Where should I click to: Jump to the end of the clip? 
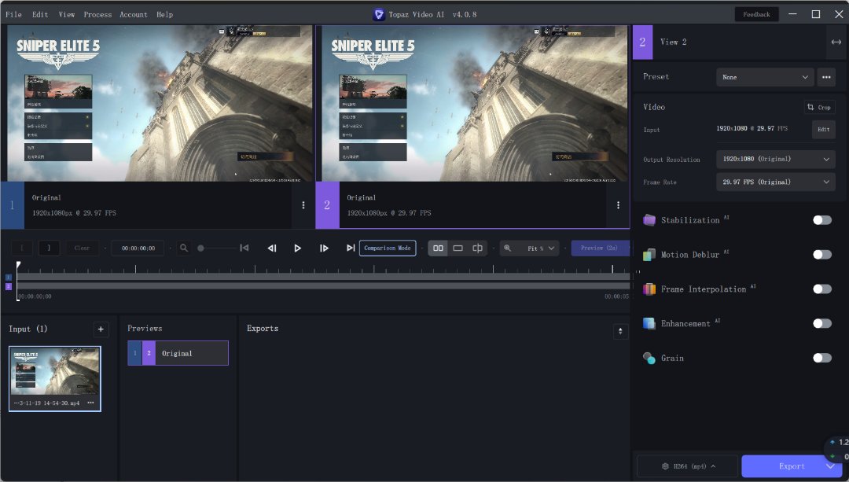350,248
